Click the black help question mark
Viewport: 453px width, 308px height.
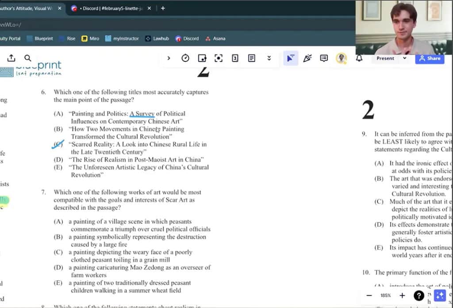(x=418, y=296)
